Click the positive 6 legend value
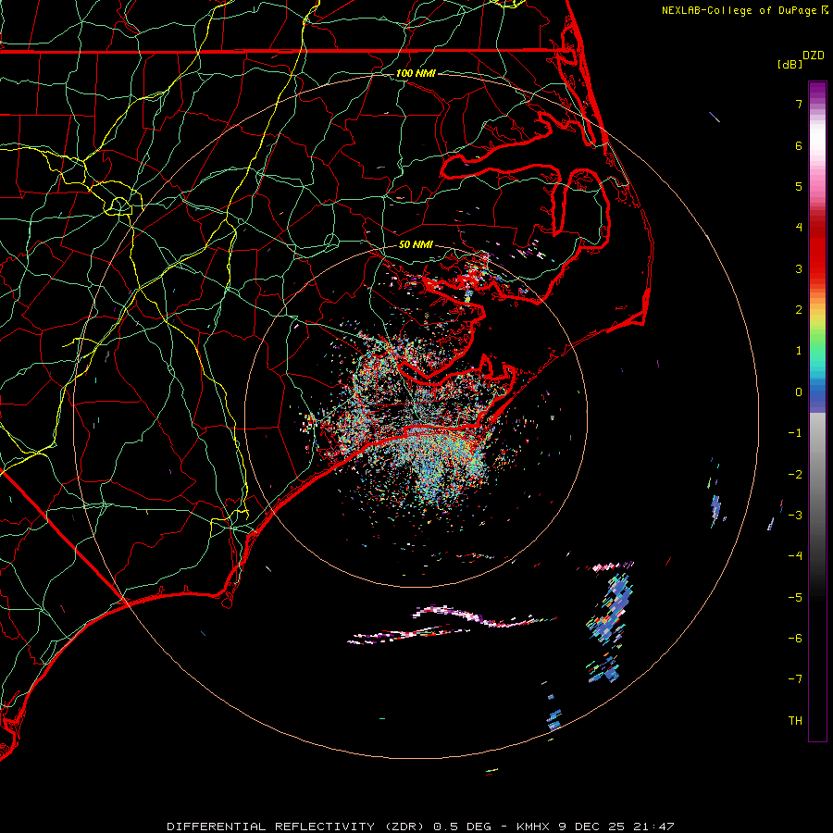The image size is (833, 833). click(x=799, y=145)
